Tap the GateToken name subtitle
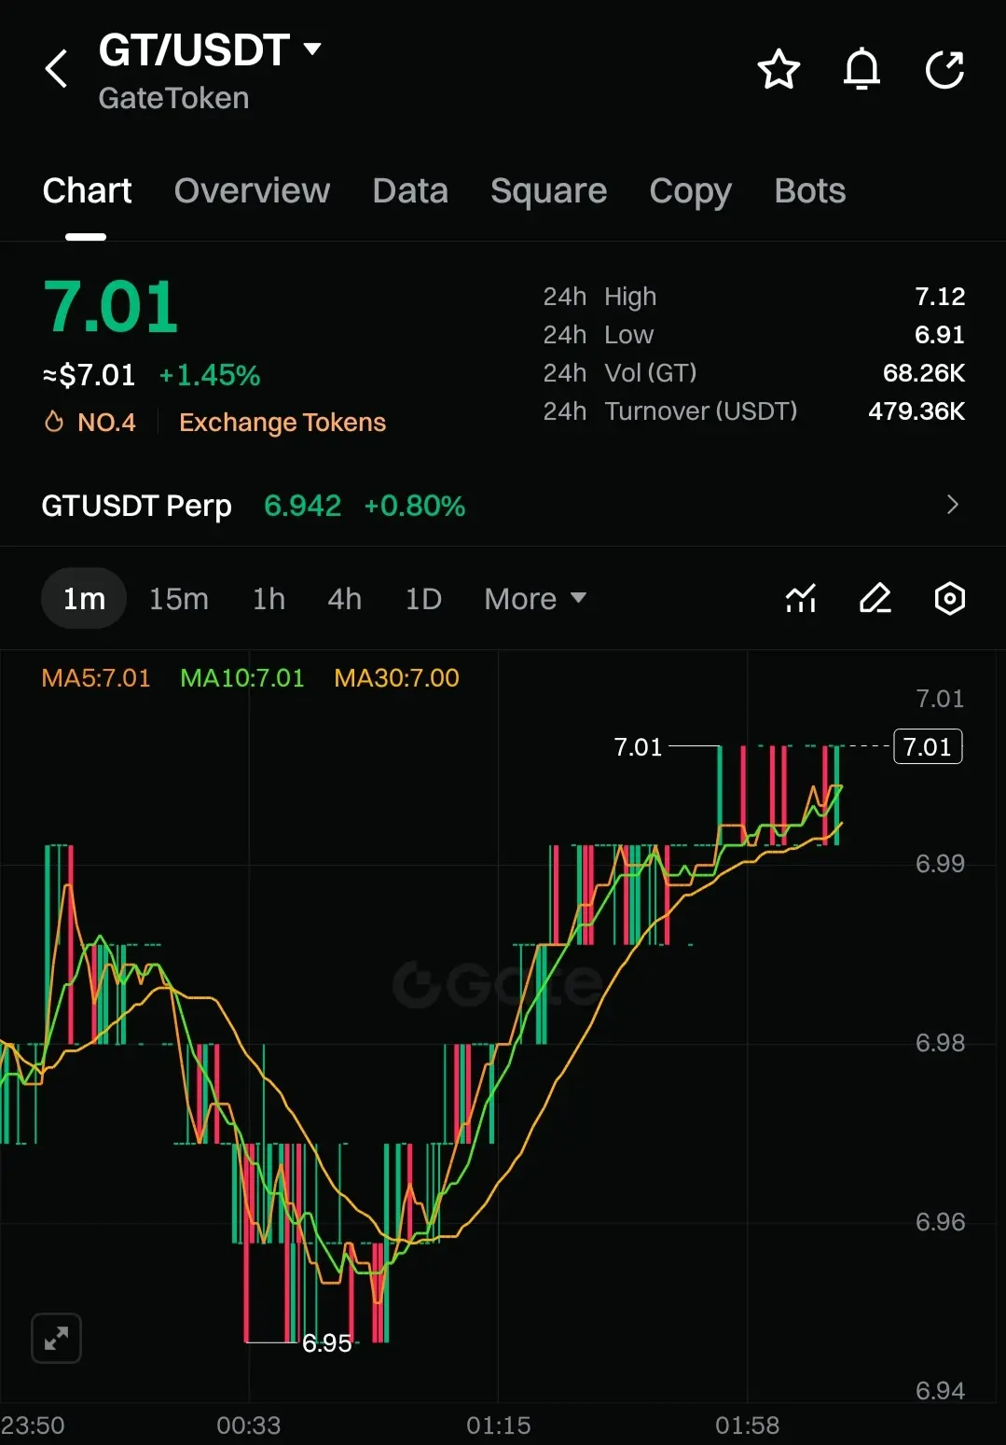1006x1445 pixels. point(173,98)
